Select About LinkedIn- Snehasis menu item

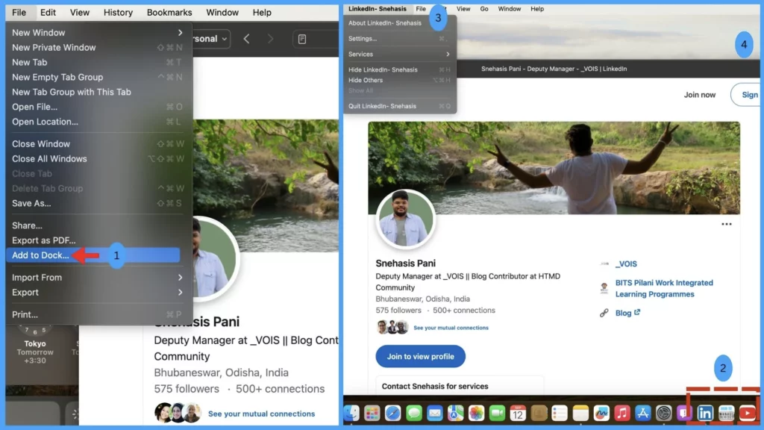pyautogui.click(x=399, y=23)
